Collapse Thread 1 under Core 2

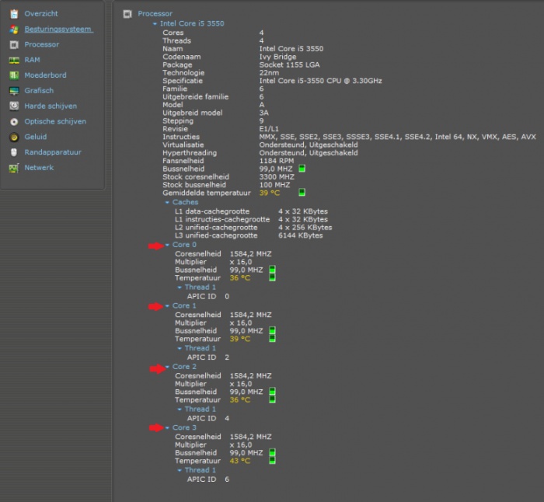click(180, 410)
